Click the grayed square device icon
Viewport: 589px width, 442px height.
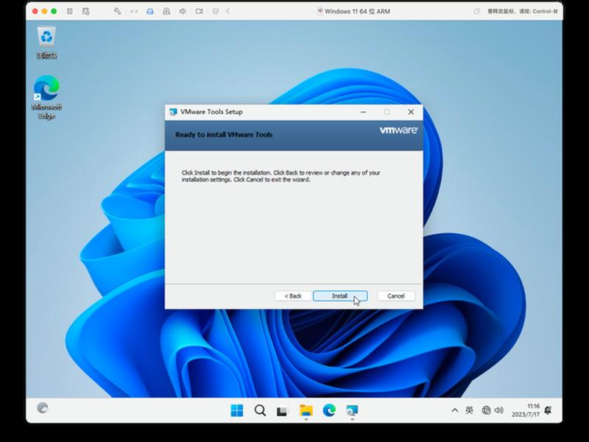coord(216,11)
